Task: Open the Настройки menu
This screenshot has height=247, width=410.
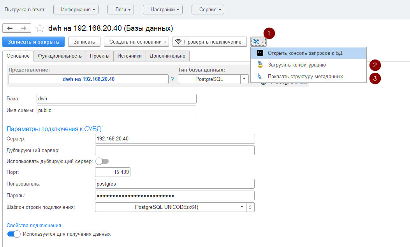Action: [163, 9]
